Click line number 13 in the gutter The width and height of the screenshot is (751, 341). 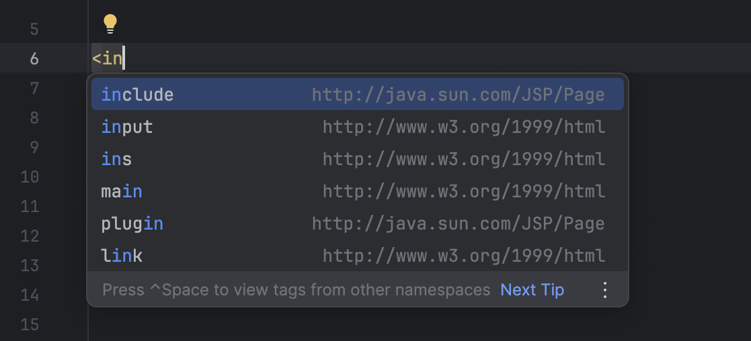click(30, 266)
